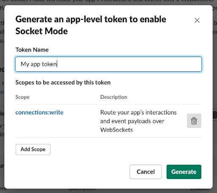Confirm token creation with the green button

[184, 172]
